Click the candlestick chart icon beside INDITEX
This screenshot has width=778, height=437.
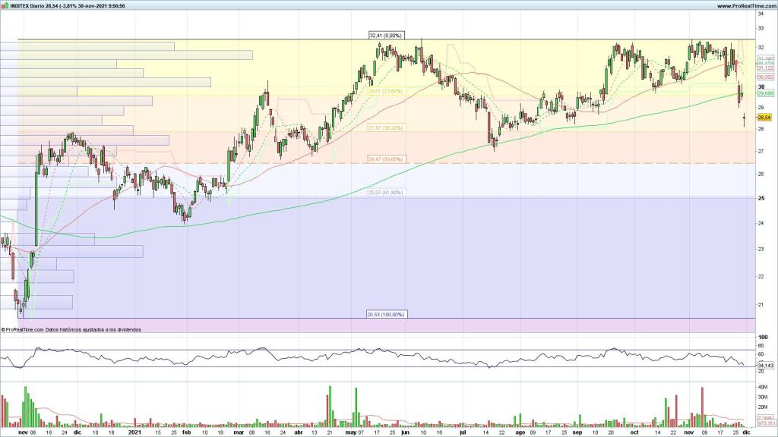(x=5, y=5)
